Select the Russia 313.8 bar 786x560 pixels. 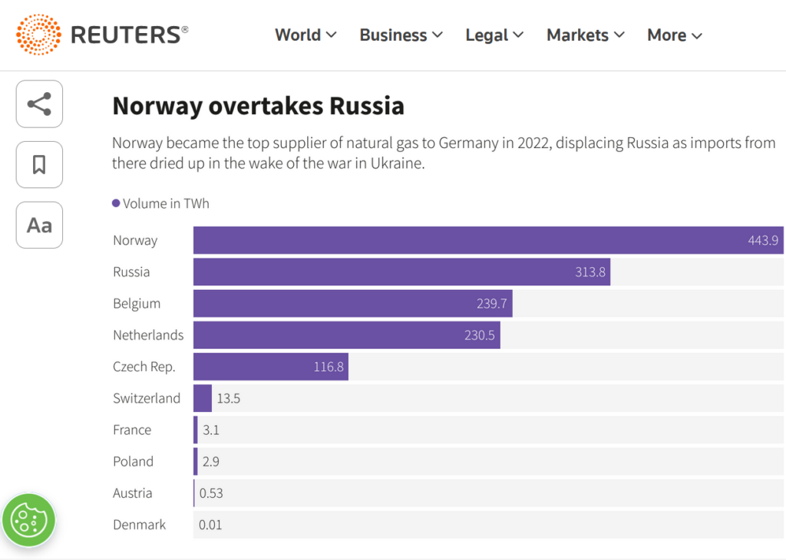click(401, 272)
